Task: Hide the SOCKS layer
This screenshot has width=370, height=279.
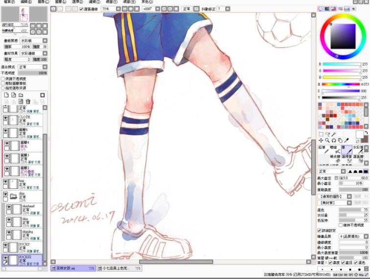Action: point(5,245)
